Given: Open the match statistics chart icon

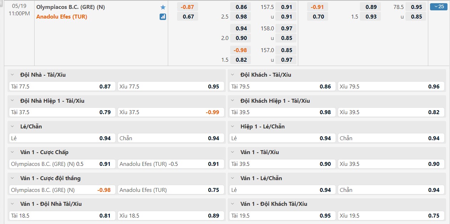Looking at the screenshot, I should (163, 16).
